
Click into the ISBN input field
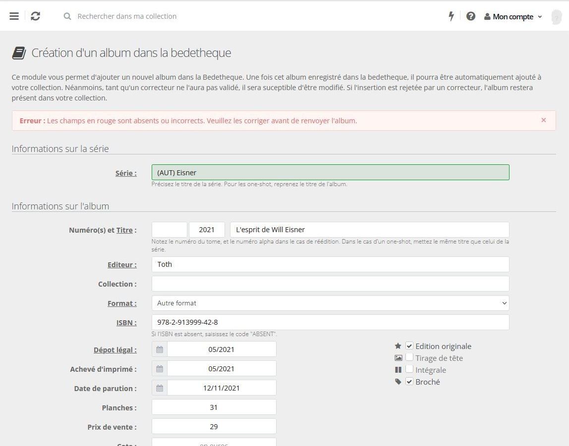(x=330, y=322)
